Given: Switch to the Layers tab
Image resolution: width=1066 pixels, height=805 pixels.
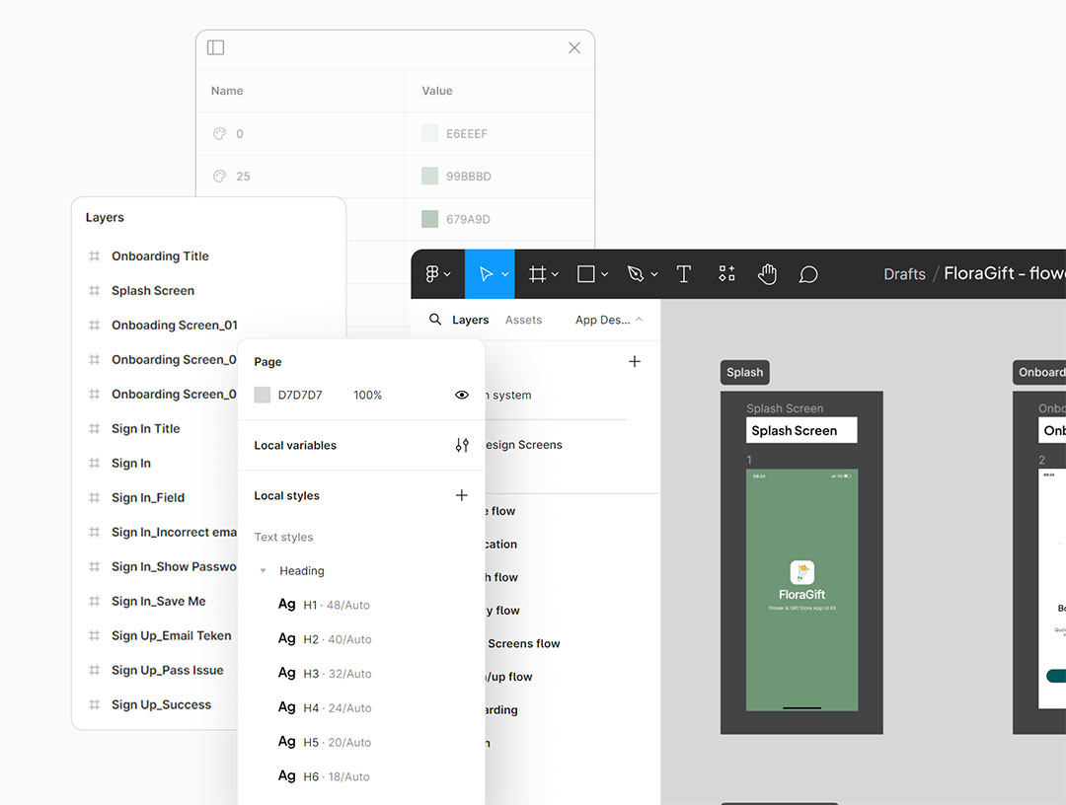Looking at the screenshot, I should click(x=470, y=320).
